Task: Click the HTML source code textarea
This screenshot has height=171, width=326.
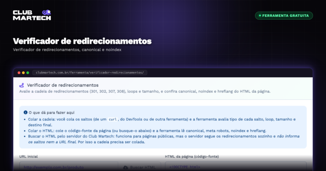Action: pyautogui.click(x=236, y=167)
